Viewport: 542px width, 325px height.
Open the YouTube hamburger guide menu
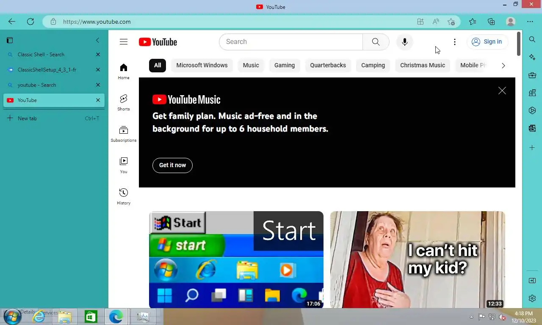point(124,42)
